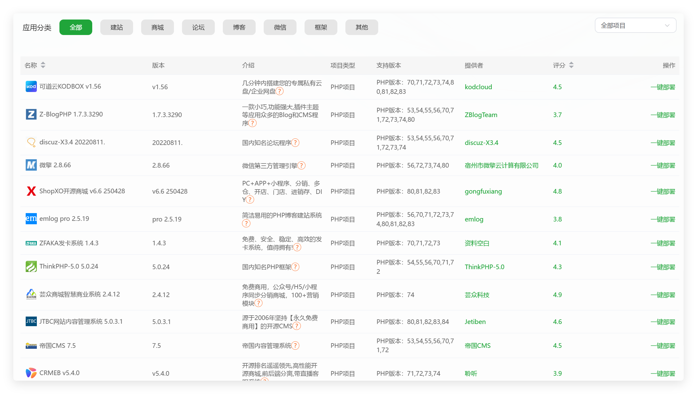Open the 资料空白 provider link
697x394 pixels.
477,243
